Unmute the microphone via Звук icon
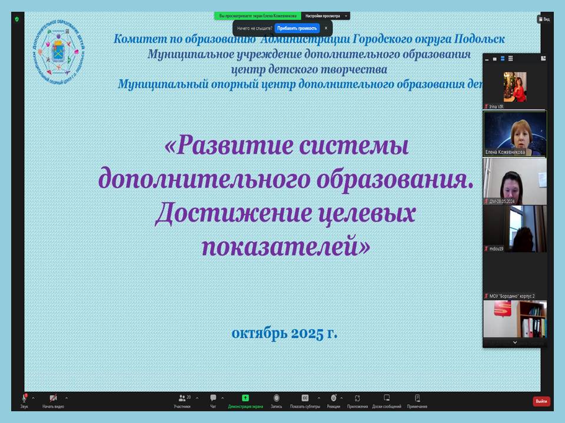The height and width of the screenshot is (423, 565). coord(24,398)
